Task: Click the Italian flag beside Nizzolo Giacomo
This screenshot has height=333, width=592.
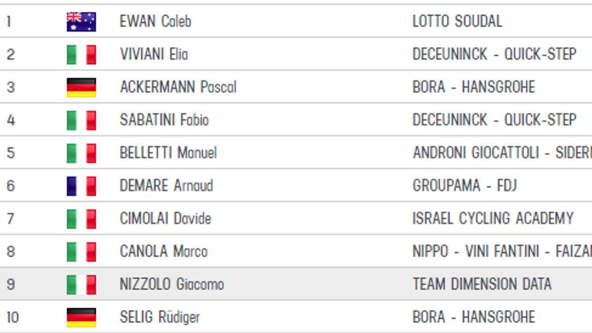Action: click(81, 285)
